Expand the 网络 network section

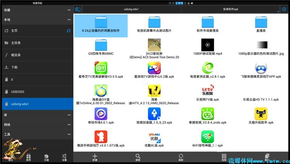tap(69, 125)
